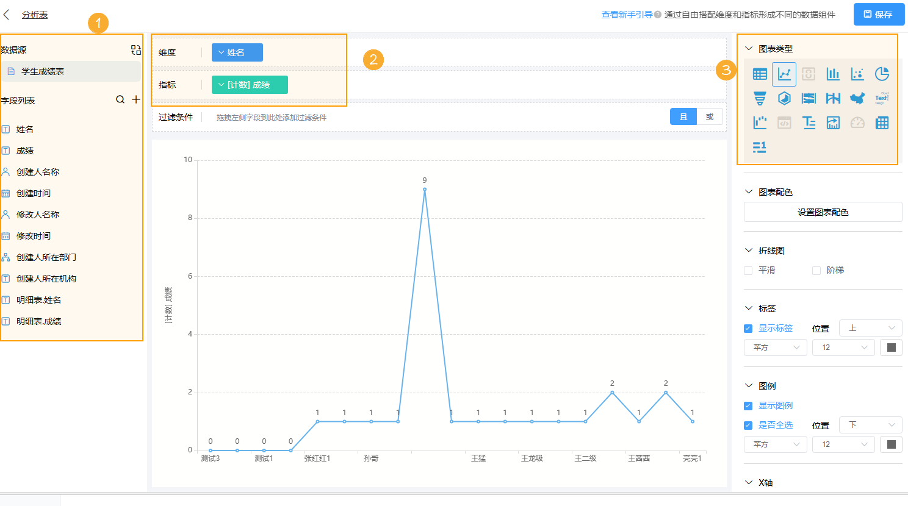The height and width of the screenshot is (506, 908).
Task: Open the label 位置 dropdown showing 上
Action: click(x=870, y=328)
